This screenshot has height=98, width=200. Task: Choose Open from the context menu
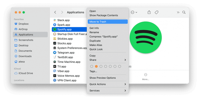pos(108,11)
